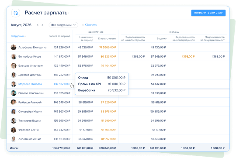Click orange 81 992,00 ₽ for Харитонов
236x158 pixels.
tap(108, 139)
